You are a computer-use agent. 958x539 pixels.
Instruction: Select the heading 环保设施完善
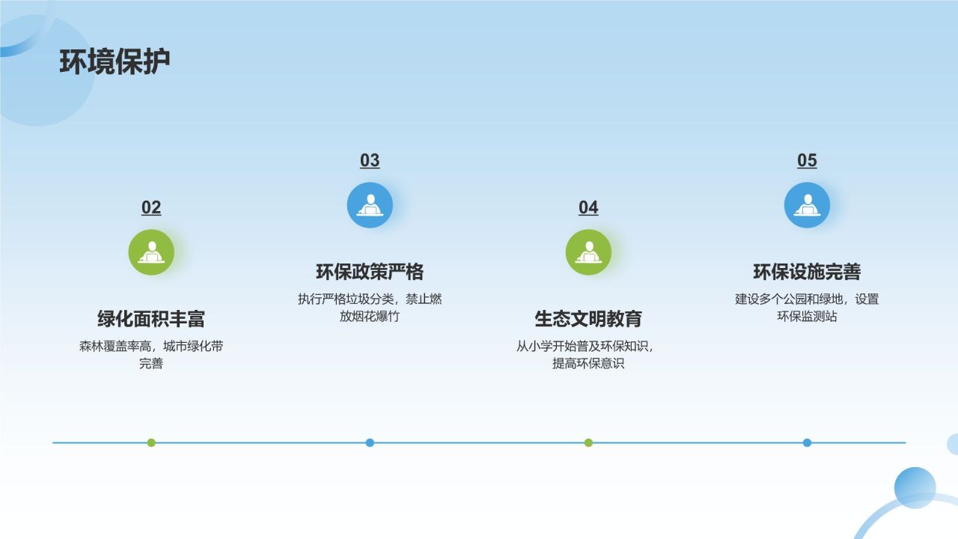[807, 272]
